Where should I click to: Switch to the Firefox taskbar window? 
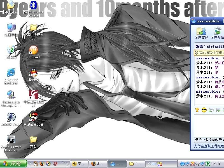(98, 164)
